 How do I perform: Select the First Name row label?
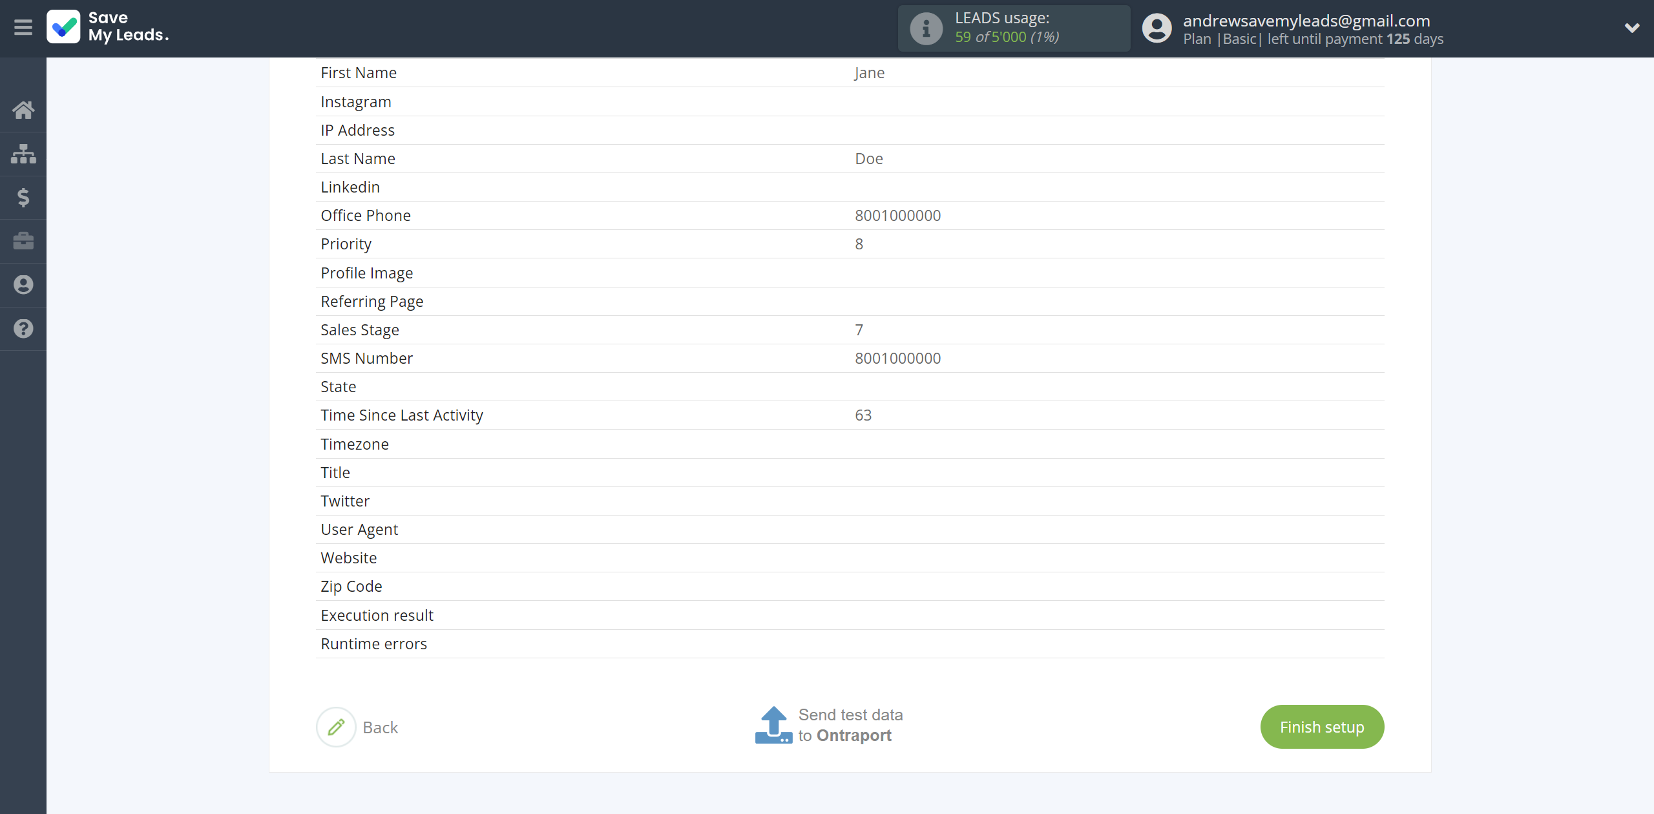tap(359, 73)
